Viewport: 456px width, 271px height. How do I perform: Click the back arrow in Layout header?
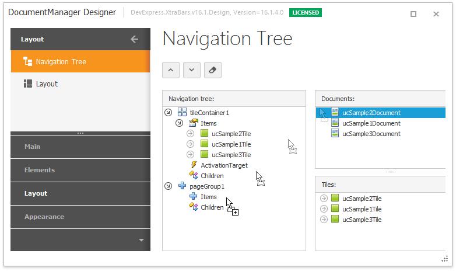click(134, 39)
